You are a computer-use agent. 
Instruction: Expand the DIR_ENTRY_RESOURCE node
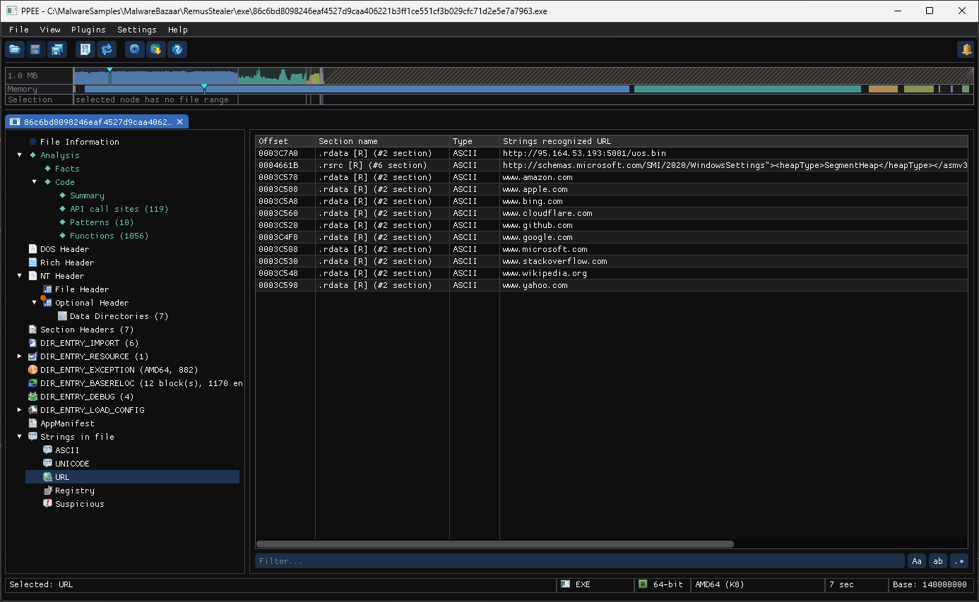pyautogui.click(x=20, y=356)
